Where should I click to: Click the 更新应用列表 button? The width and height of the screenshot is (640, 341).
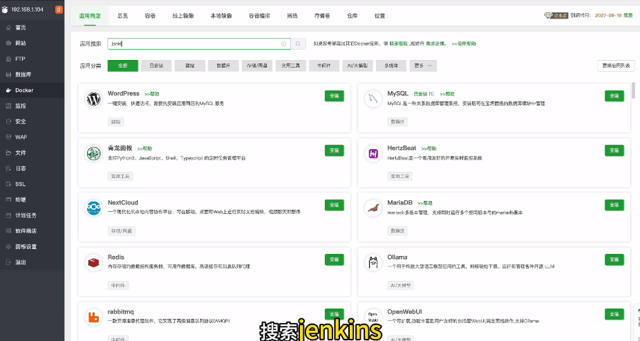[x=616, y=66]
